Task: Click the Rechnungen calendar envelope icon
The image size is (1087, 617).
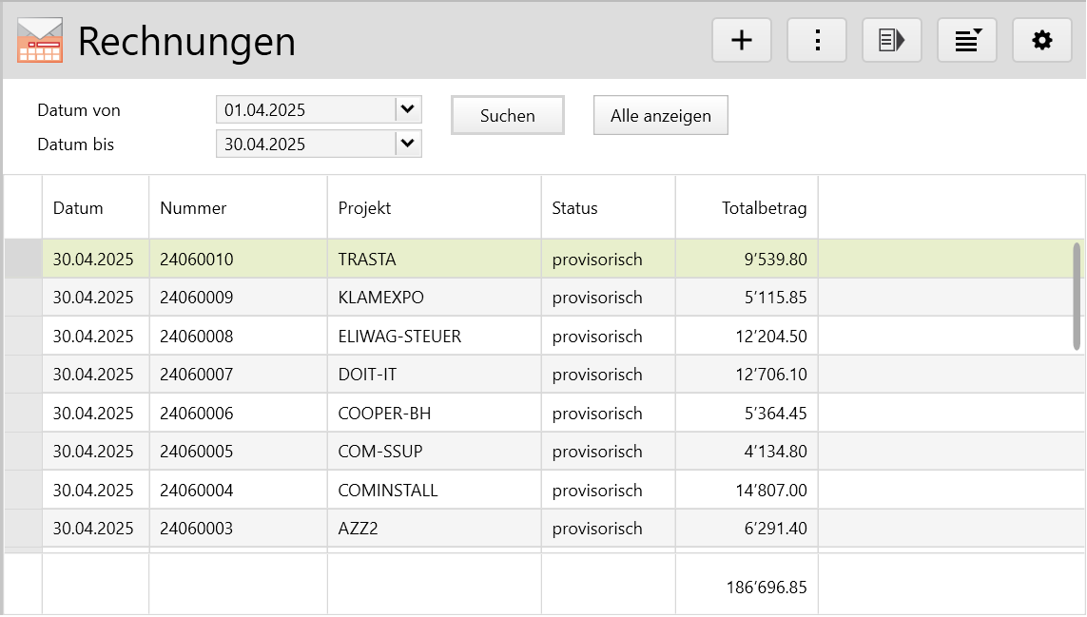Action: click(x=40, y=41)
